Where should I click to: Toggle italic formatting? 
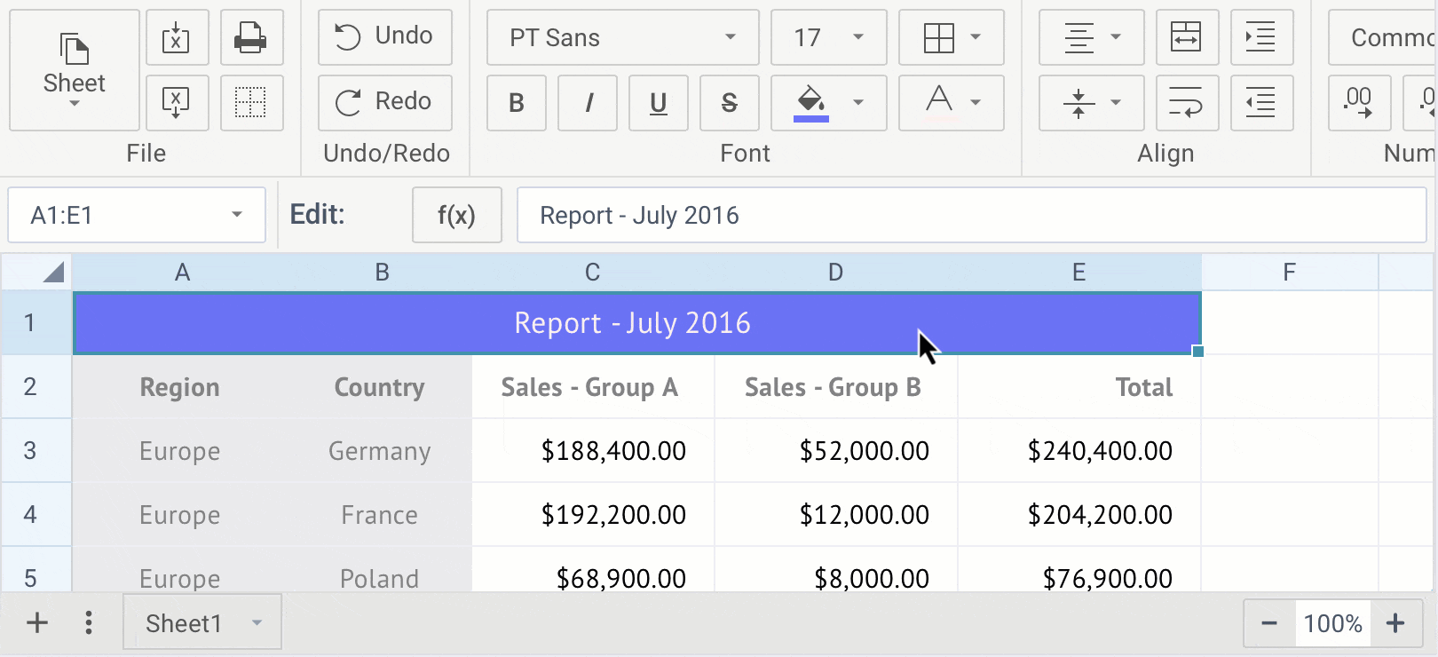point(588,103)
